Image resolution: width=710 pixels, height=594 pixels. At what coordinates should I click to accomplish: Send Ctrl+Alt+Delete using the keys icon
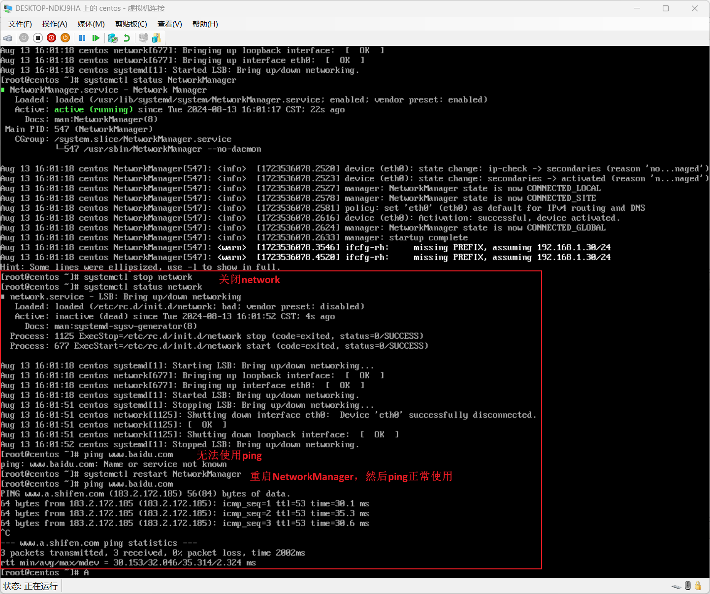point(7,38)
